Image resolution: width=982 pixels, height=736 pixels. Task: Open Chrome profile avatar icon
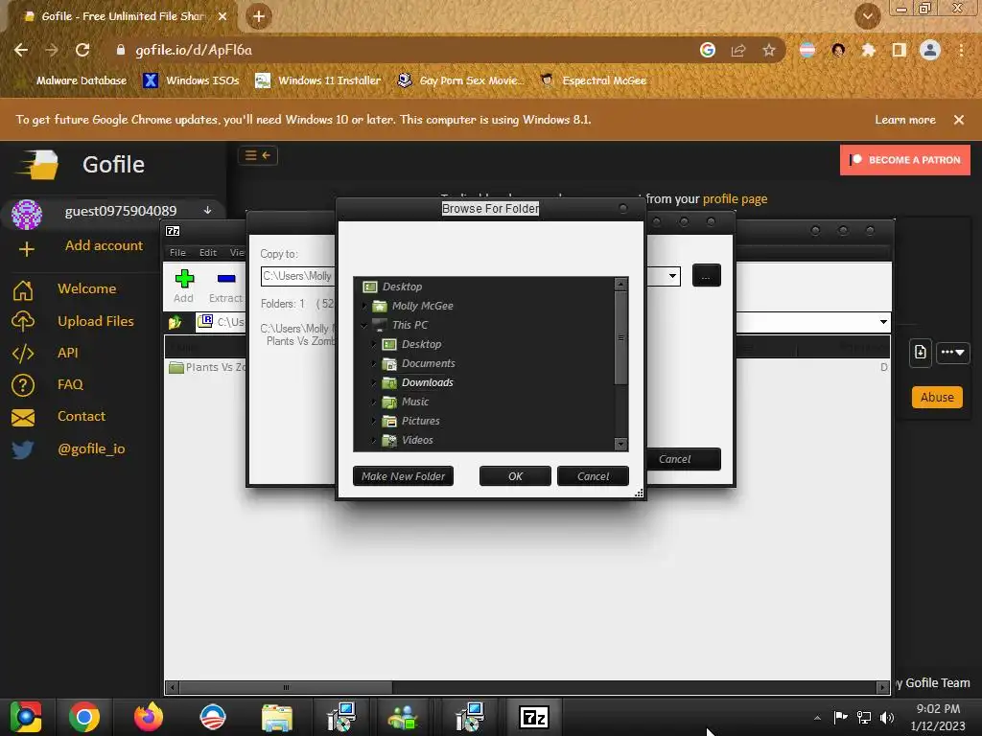tap(930, 50)
